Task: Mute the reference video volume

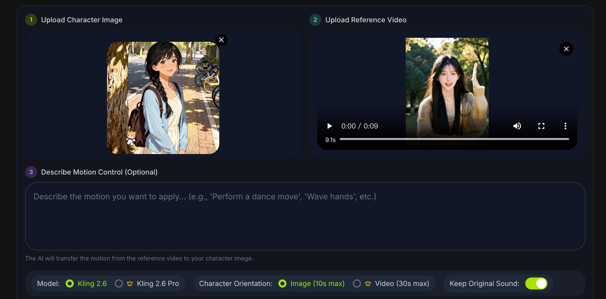Action: 517,126
